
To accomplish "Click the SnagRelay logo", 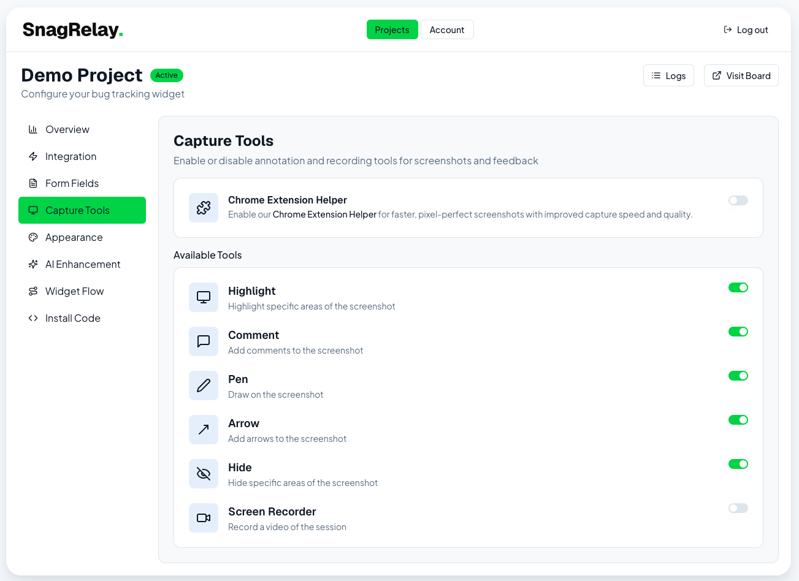I will click(x=73, y=29).
